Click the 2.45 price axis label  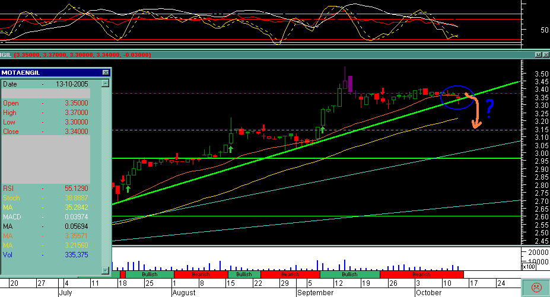[x=541, y=241]
